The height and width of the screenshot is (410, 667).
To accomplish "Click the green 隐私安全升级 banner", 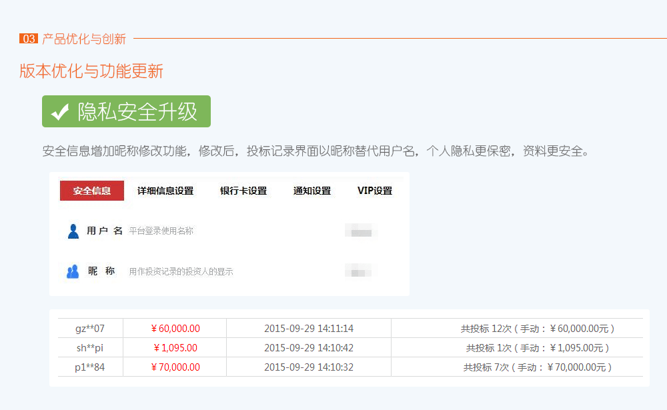I will [x=127, y=111].
